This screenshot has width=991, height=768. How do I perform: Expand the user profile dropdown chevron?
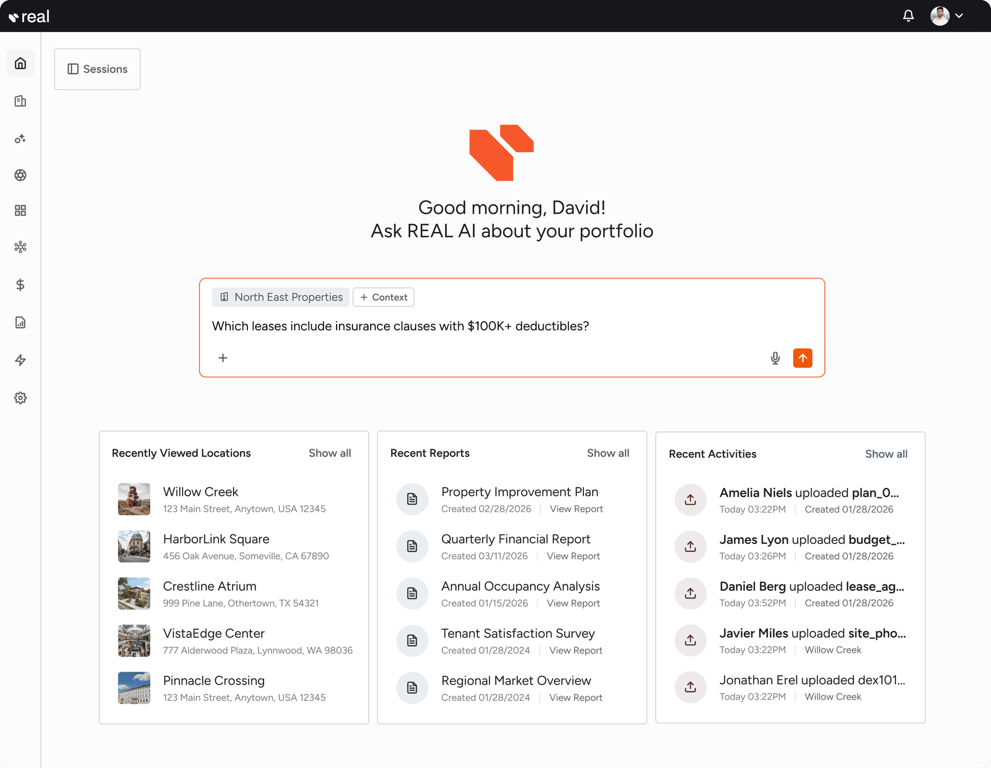click(959, 16)
